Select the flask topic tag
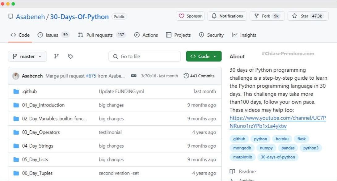 tap(301, 139)
